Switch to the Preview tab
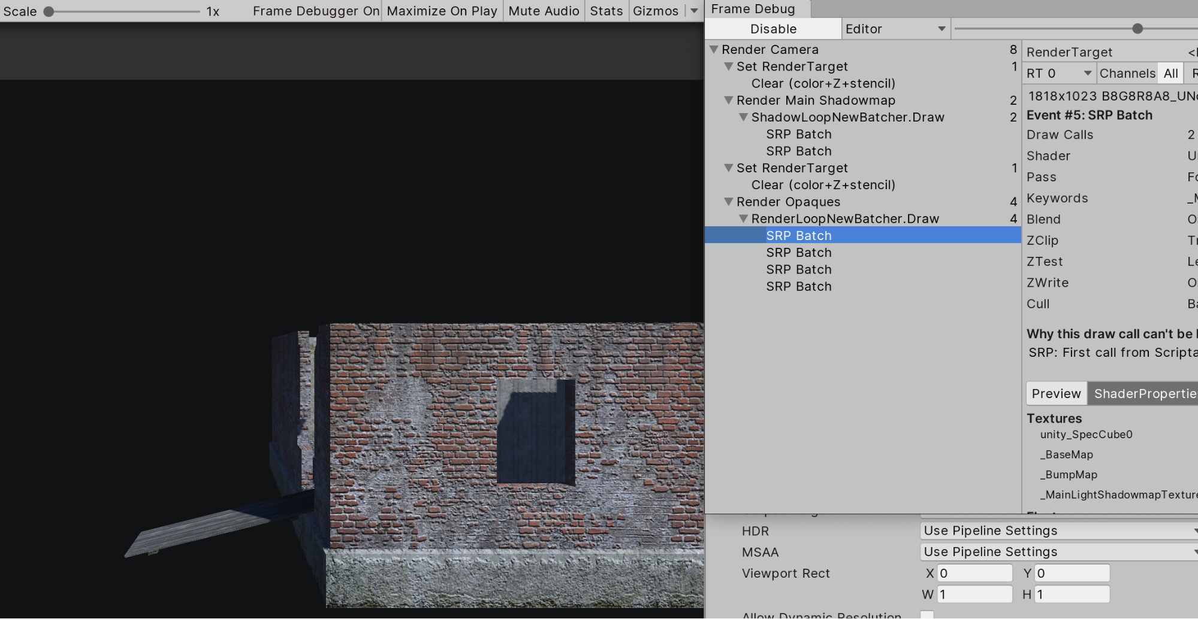This screenshot has height=619, width=1198. click(x=1055, y=393)
